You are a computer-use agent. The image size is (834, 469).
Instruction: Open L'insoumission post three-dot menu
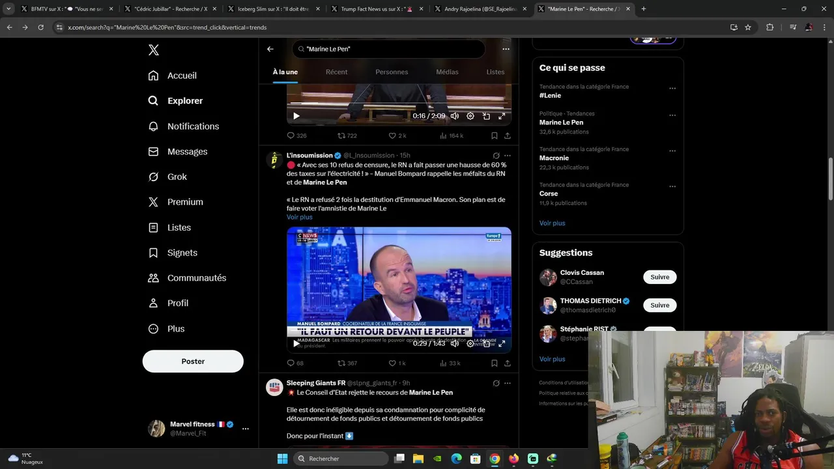508,156
